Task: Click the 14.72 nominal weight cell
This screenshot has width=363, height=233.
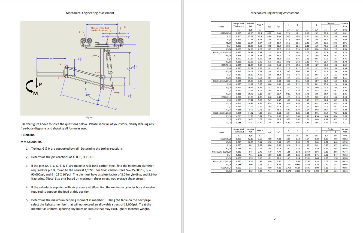Action: click(250, 113)
